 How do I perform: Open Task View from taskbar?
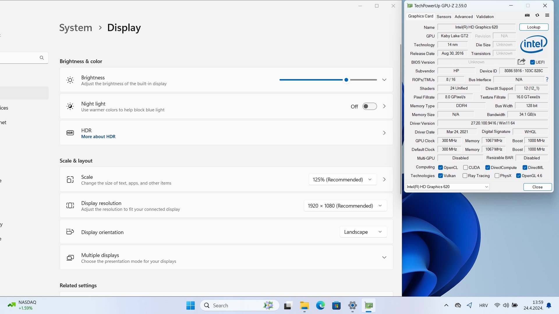(288, 305)
